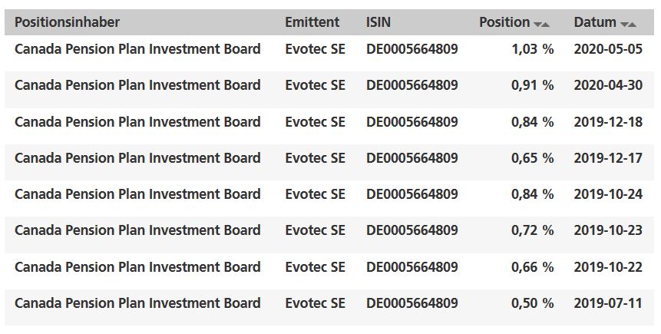Sort Position column ascending with up arrow

tap(546, 25)
